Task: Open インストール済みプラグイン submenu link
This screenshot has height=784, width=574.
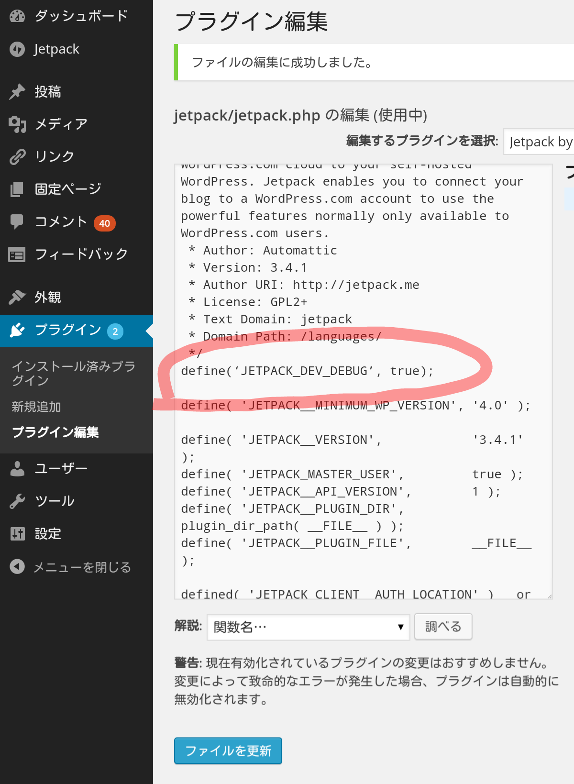Action: click(74, 373)
